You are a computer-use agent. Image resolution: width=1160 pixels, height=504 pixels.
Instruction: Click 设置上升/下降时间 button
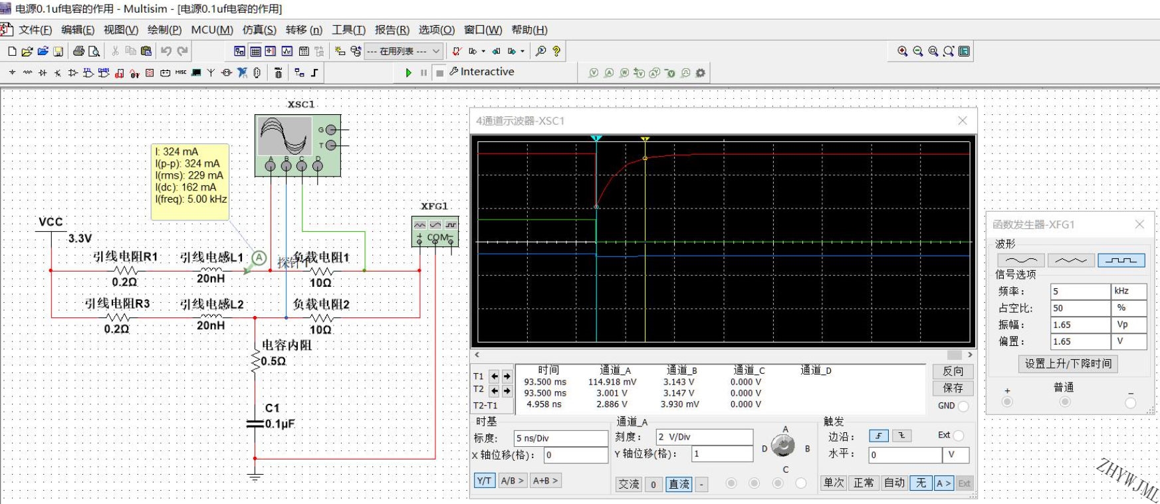(1068, 364)
